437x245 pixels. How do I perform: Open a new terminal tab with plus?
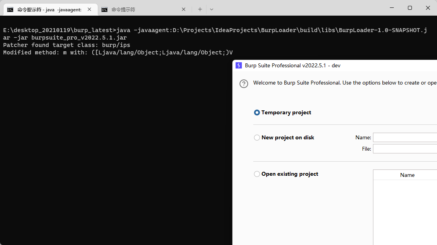(200, 9)
